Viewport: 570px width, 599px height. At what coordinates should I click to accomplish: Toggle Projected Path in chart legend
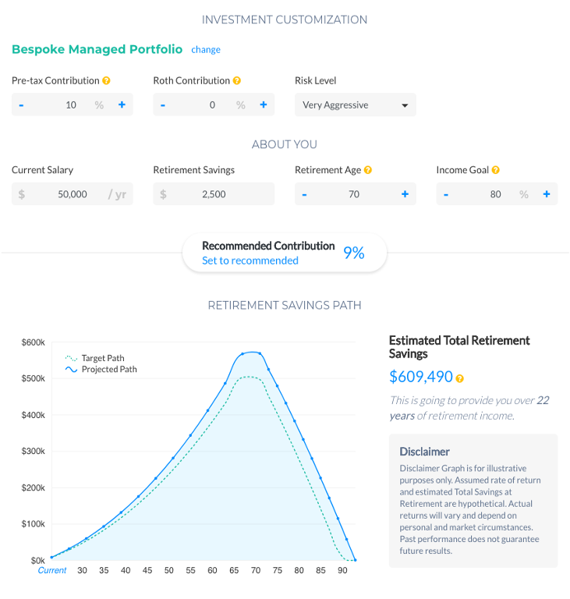(x=108, y=369)
